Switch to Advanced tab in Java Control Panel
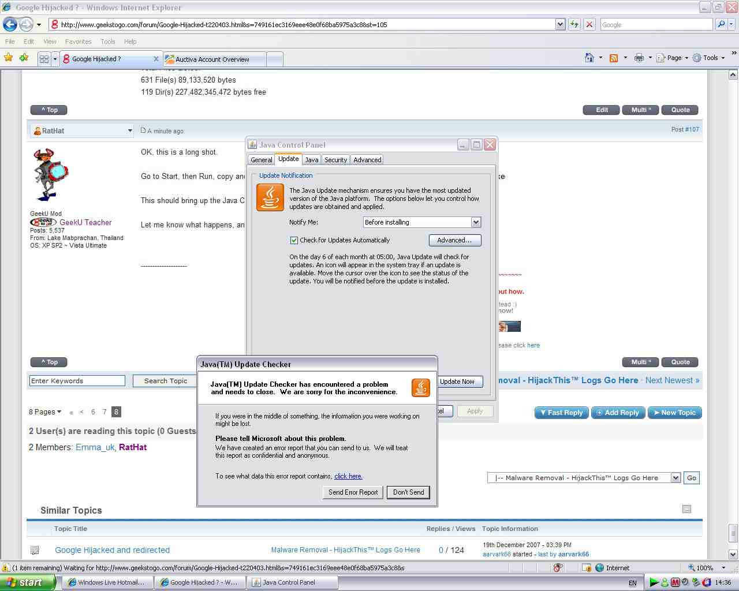Viewport: 739px width, 591px height. [x=367, y=160]
